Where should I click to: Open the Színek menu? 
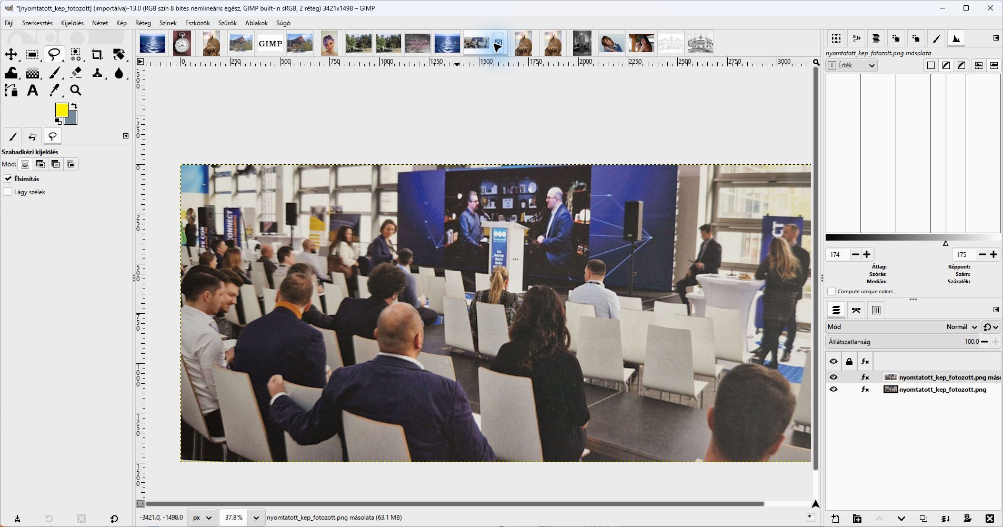[168, 23]
